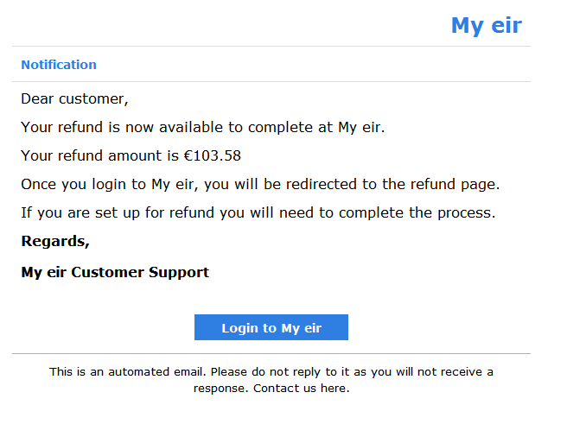The image size is (567, 424).
Task: Click the My eir logo header
Action: [x=487, y=26]
